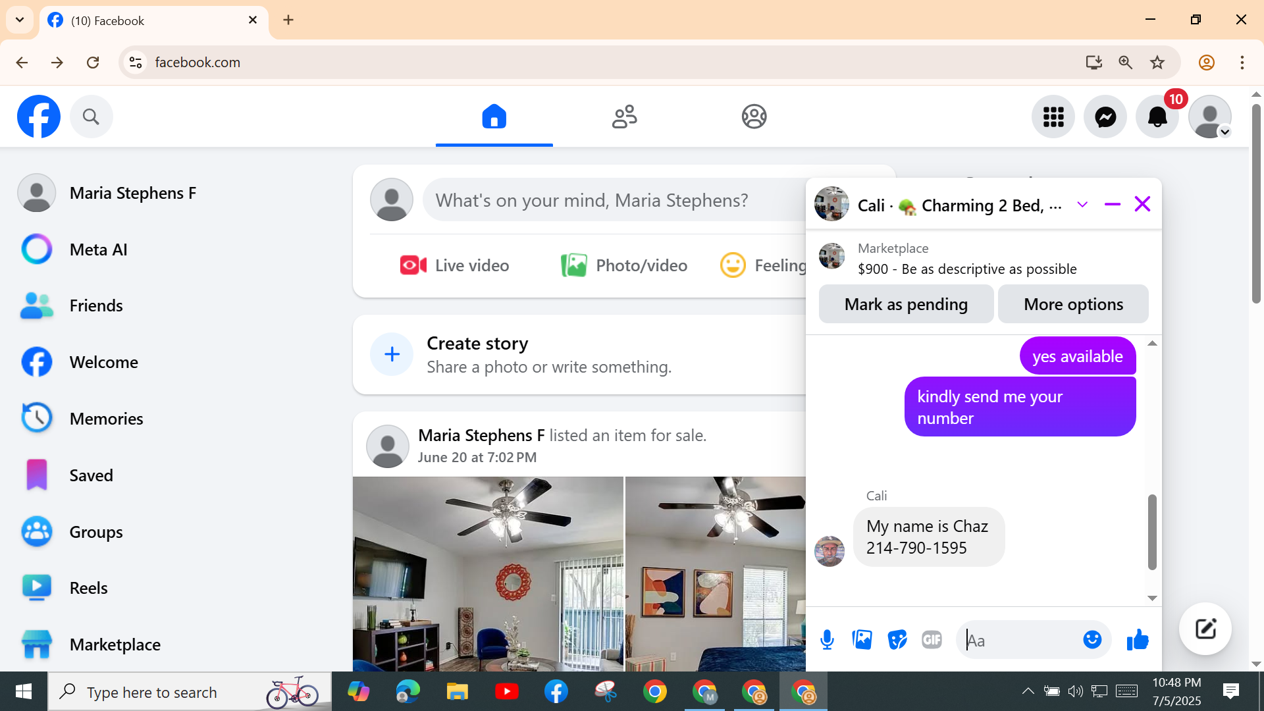This screenshot has width=1264, height=711.
Task: Open Facebook app in Windows taskbar
Action: pos(556,692)
